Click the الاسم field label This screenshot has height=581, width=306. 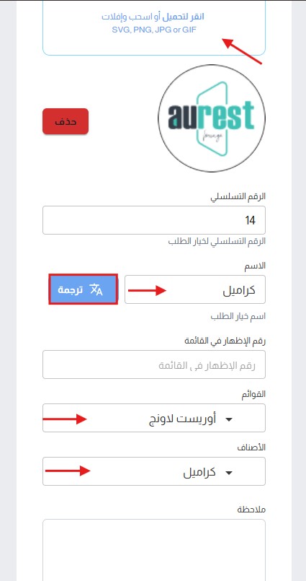253,266
